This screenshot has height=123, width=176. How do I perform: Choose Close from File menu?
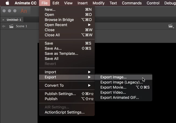pos(67,30)
